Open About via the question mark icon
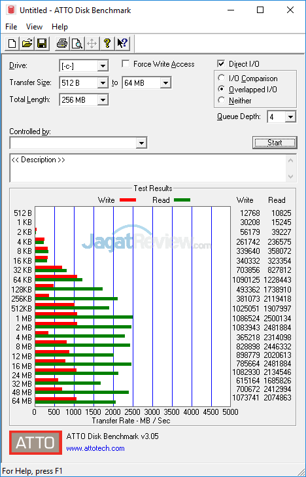Image resolution: width=306 pixels, height=477 pixels. (x=107, y=43)
